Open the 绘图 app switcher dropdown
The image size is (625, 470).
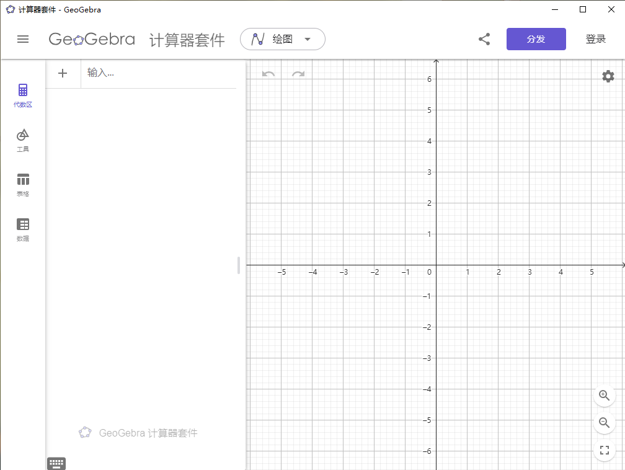(283, 38)
